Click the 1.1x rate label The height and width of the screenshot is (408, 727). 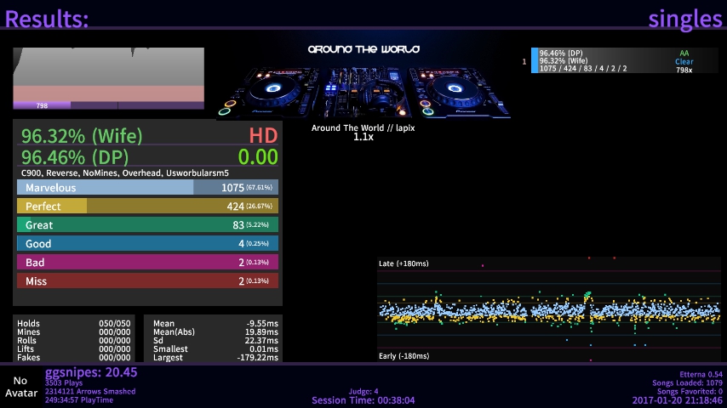coord(363,137)
